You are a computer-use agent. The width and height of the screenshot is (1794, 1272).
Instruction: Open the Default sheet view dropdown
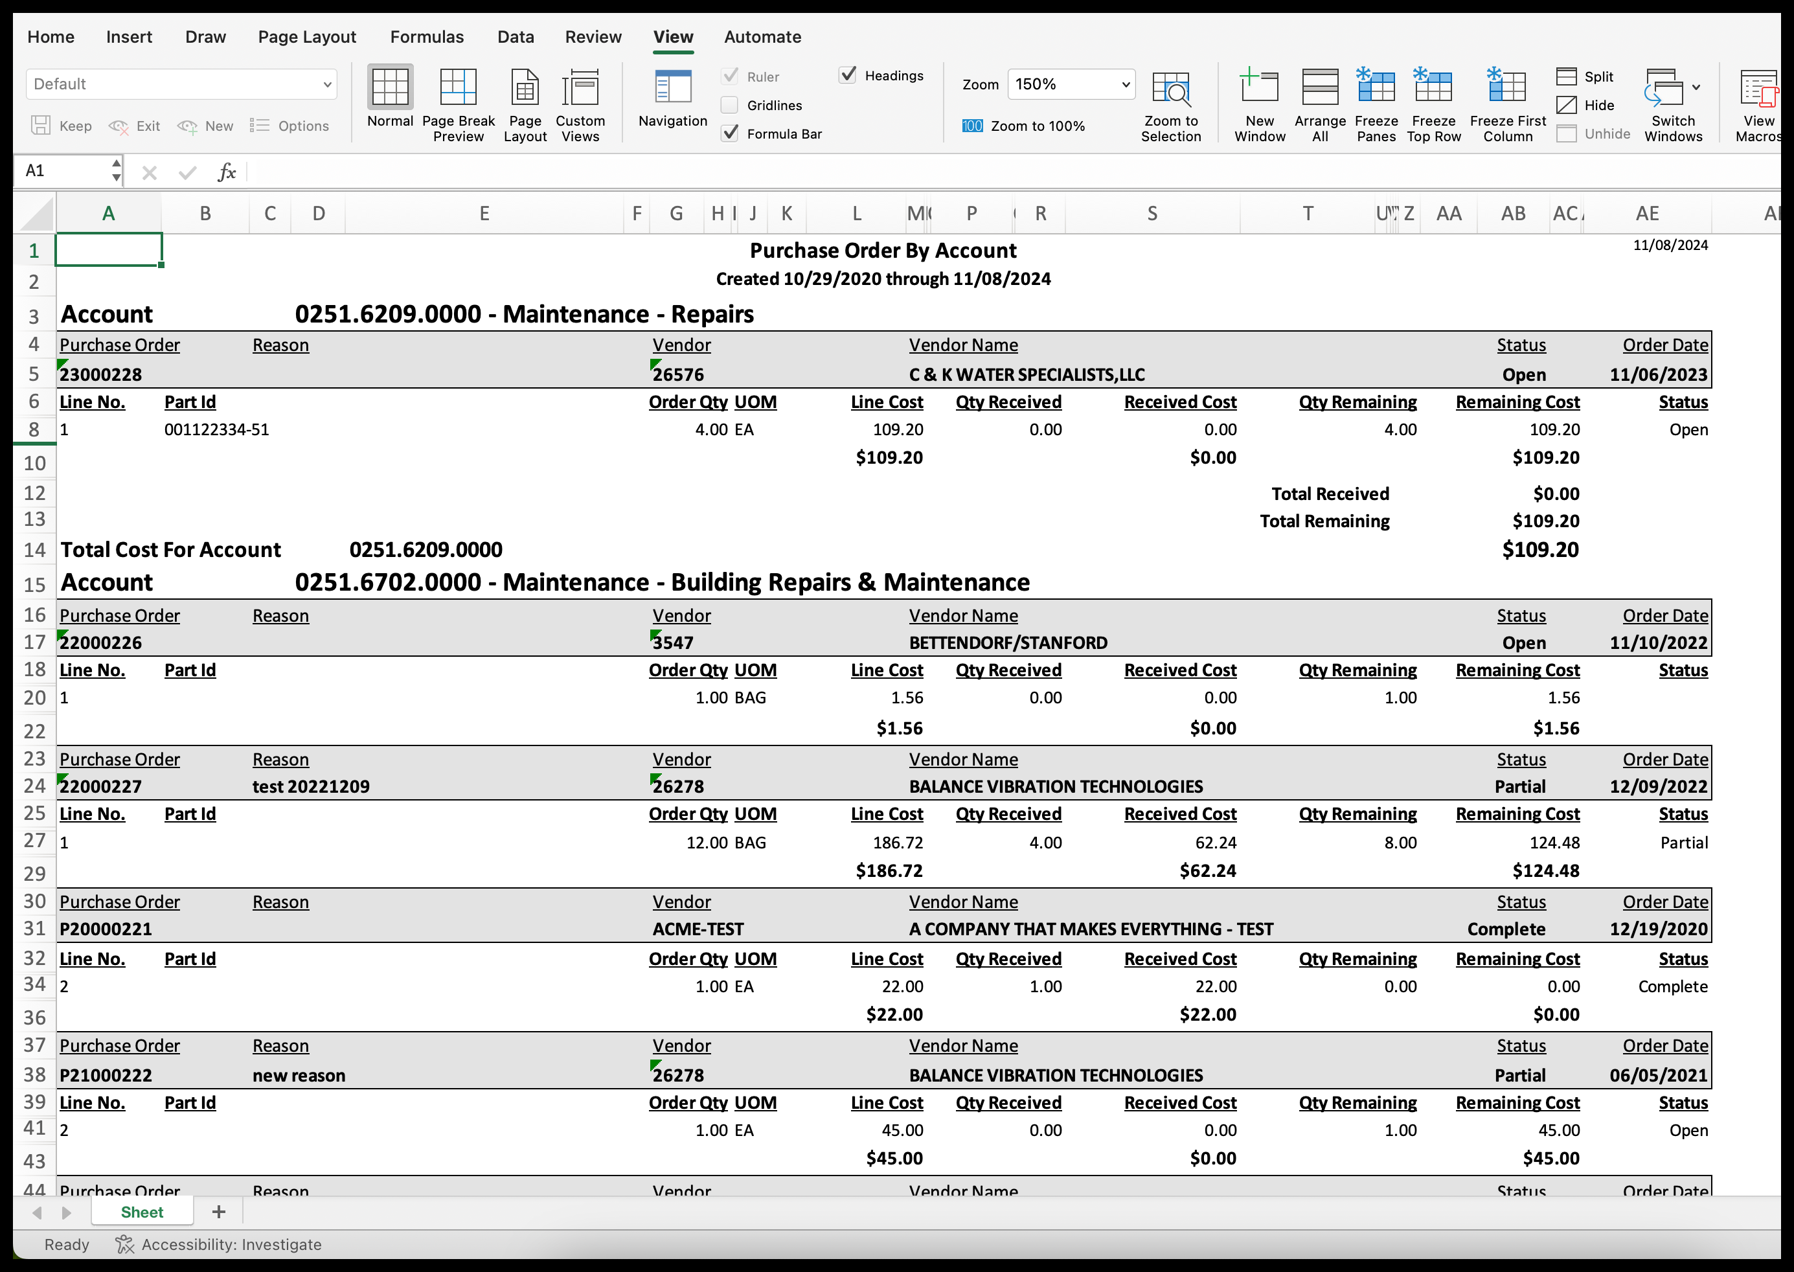(x=326, y=85)
